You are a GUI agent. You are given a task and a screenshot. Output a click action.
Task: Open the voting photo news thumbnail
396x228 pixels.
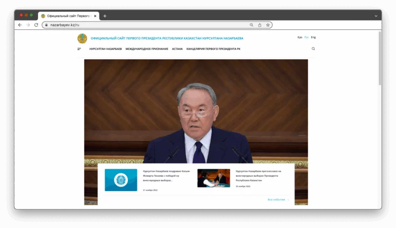pyautogui.click(x=214, y=178)
